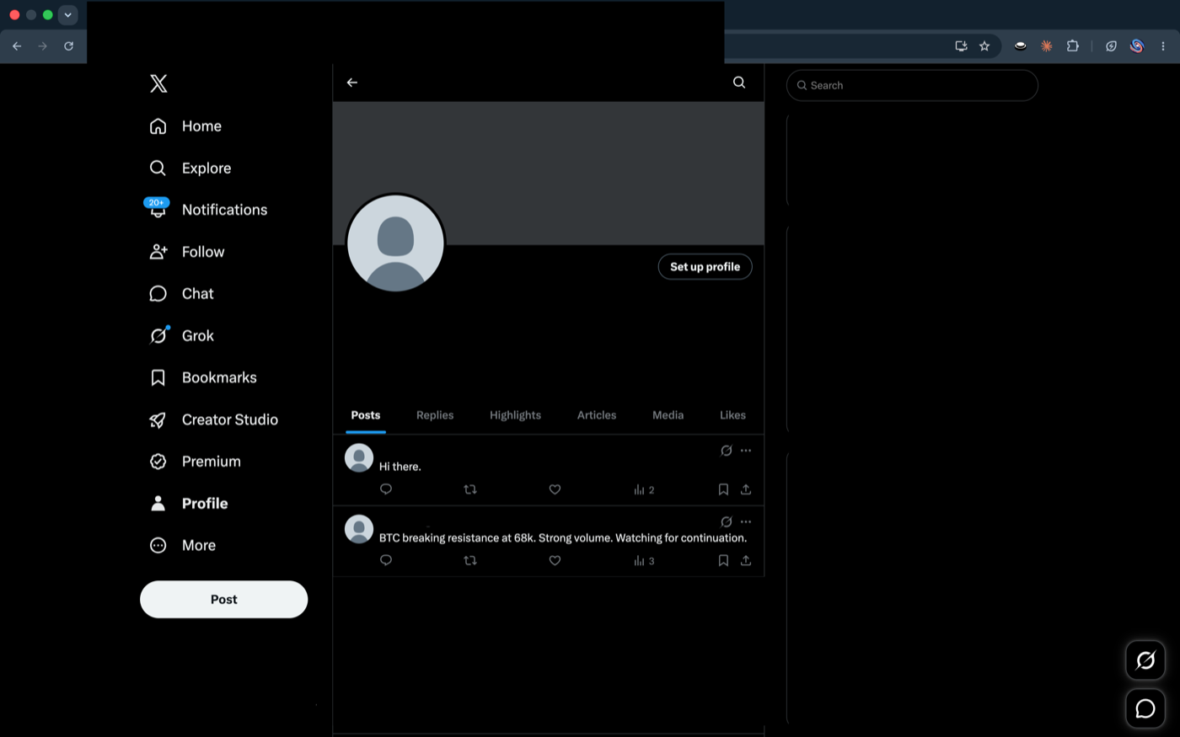Reply to the 'Hi there.' post

point(386,489)
